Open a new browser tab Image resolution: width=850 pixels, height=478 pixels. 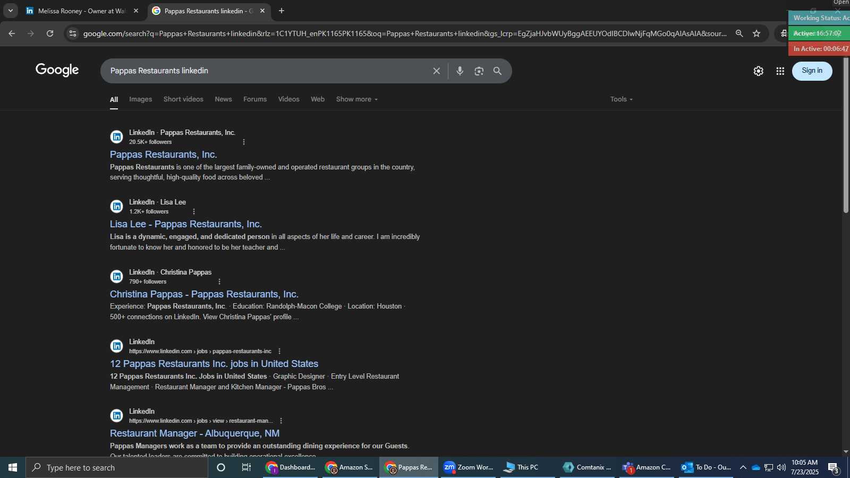282,11
